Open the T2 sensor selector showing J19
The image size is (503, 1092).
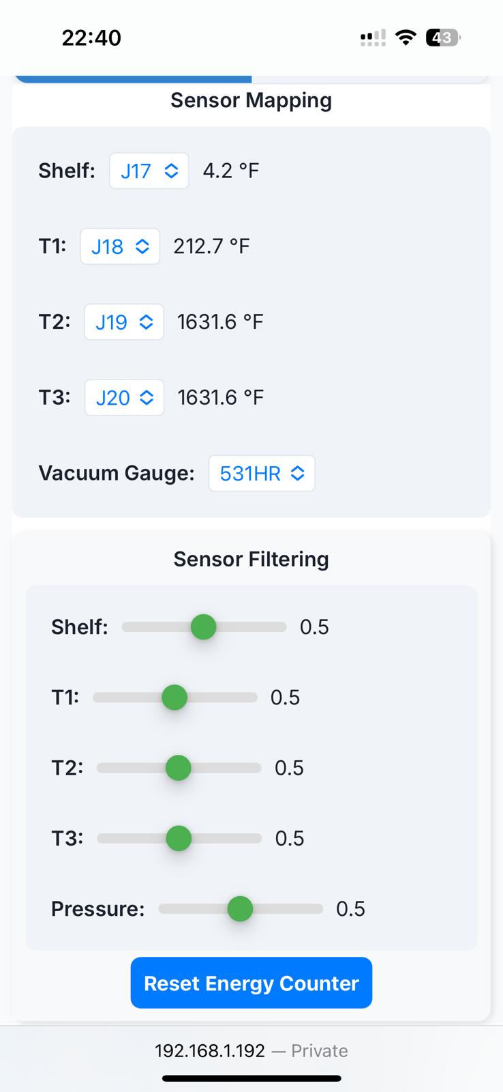click(x=123, y=321)
